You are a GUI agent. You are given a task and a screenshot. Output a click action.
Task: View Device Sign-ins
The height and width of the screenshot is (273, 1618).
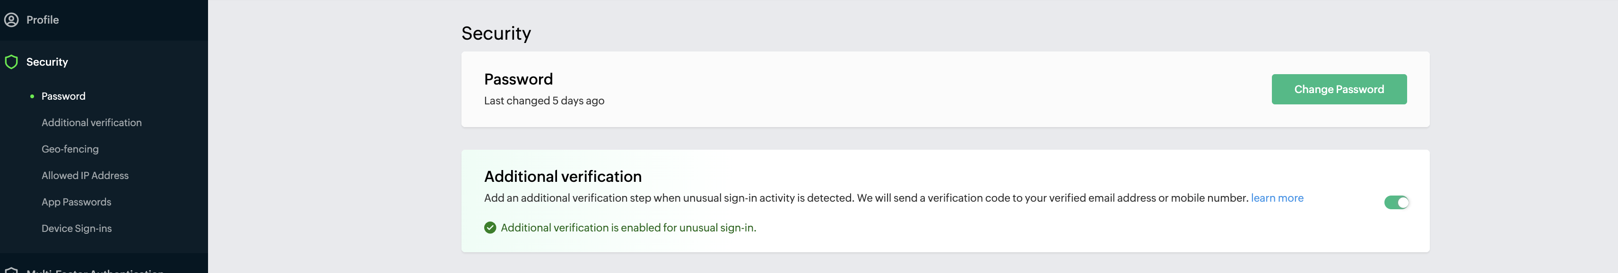coord(77,229)
